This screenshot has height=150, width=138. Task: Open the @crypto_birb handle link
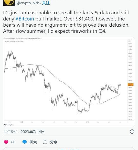pyautogui.click(x=28, y=3)
